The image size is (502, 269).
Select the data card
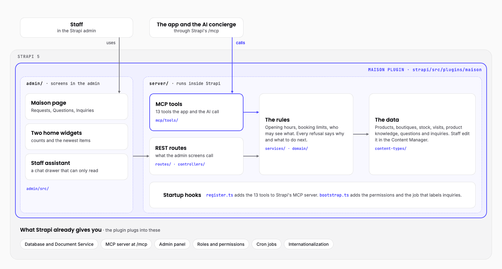click(x=422, y=134)
